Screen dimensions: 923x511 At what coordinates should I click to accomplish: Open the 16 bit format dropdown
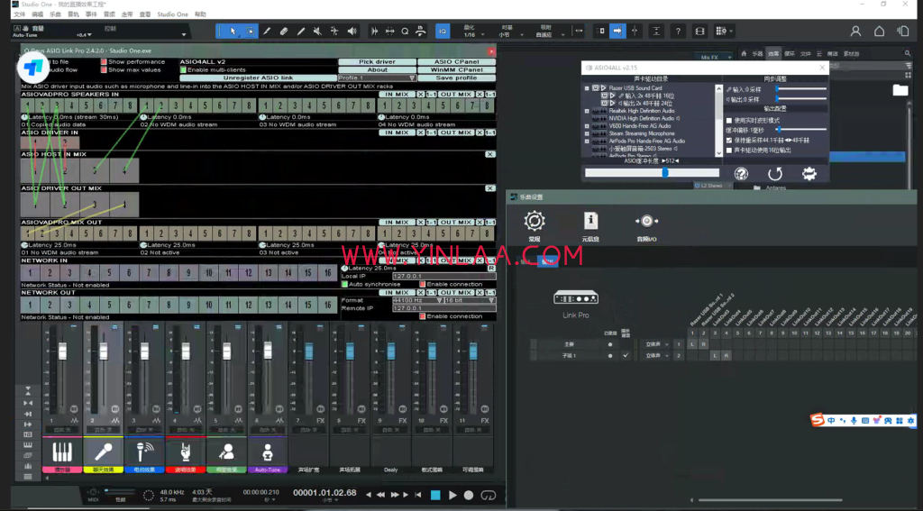point(470,300)
